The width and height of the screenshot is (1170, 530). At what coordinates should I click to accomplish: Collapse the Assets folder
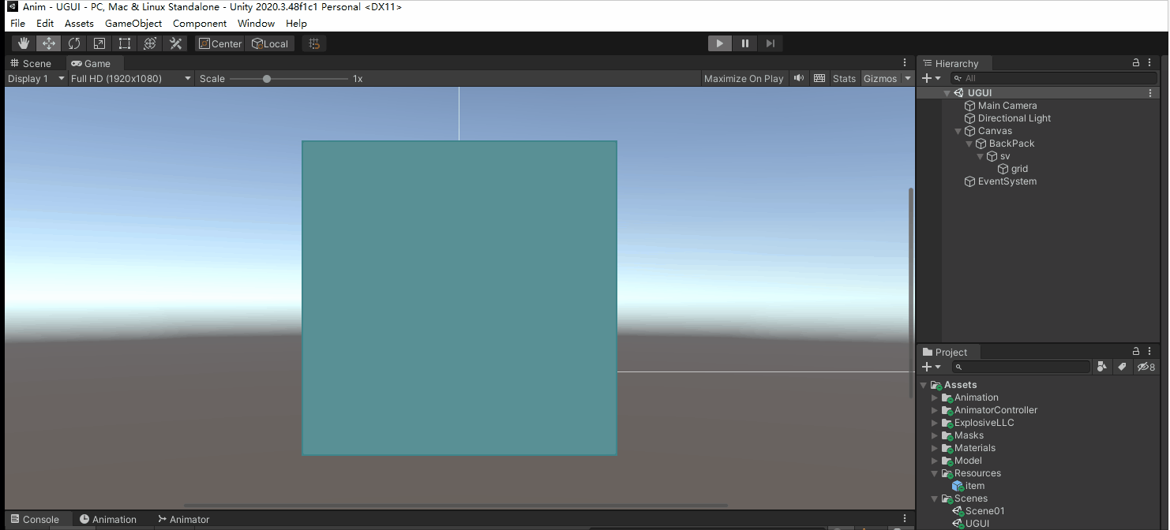[x=924, y=385]
